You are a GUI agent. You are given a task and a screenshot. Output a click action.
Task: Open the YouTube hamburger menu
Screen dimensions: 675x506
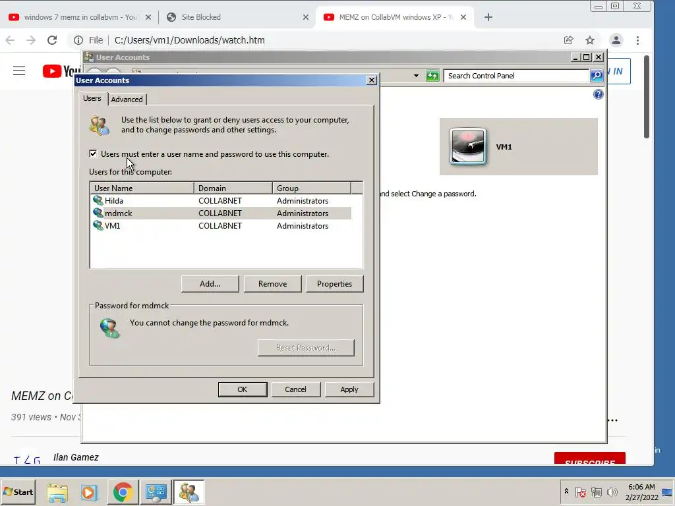tap(19, 71)
